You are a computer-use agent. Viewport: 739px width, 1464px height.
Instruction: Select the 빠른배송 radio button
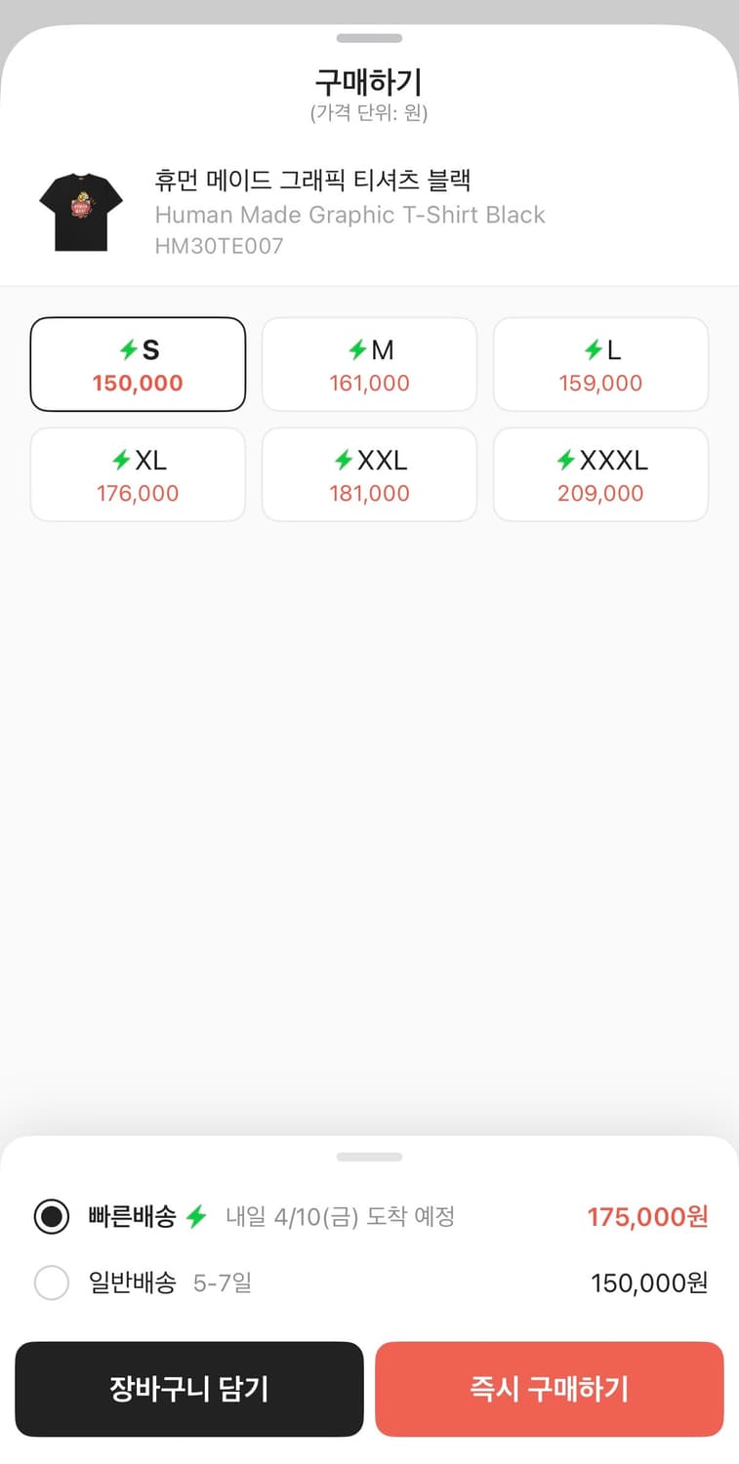(52, 1217)
